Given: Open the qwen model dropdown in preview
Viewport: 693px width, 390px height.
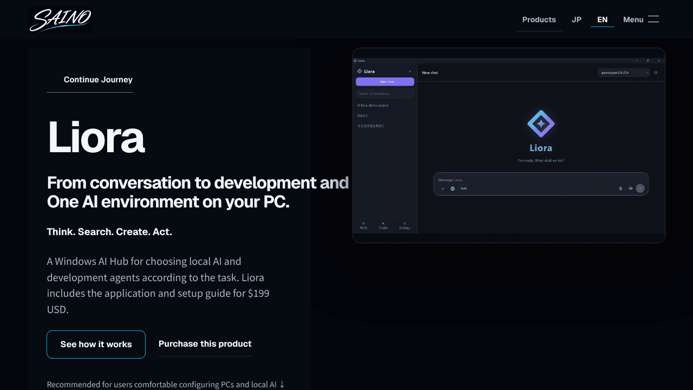Looking at the screenshot, I should 624,73.
